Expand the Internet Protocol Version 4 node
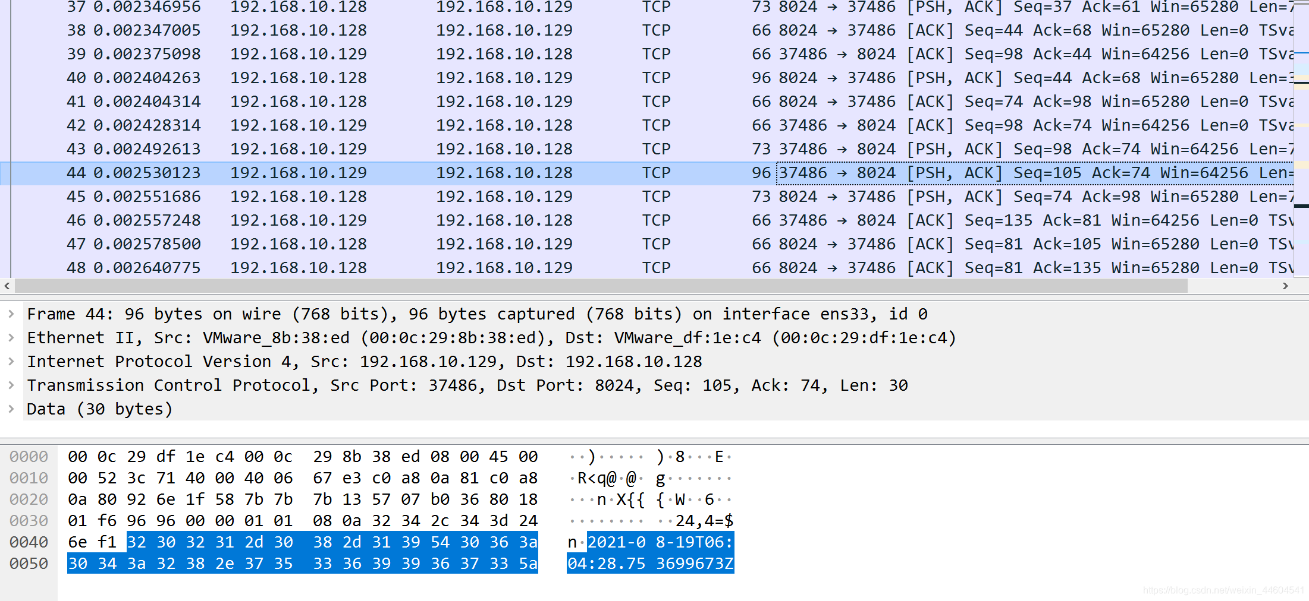This screenshot has height=601, width=1309. [11, 362]
